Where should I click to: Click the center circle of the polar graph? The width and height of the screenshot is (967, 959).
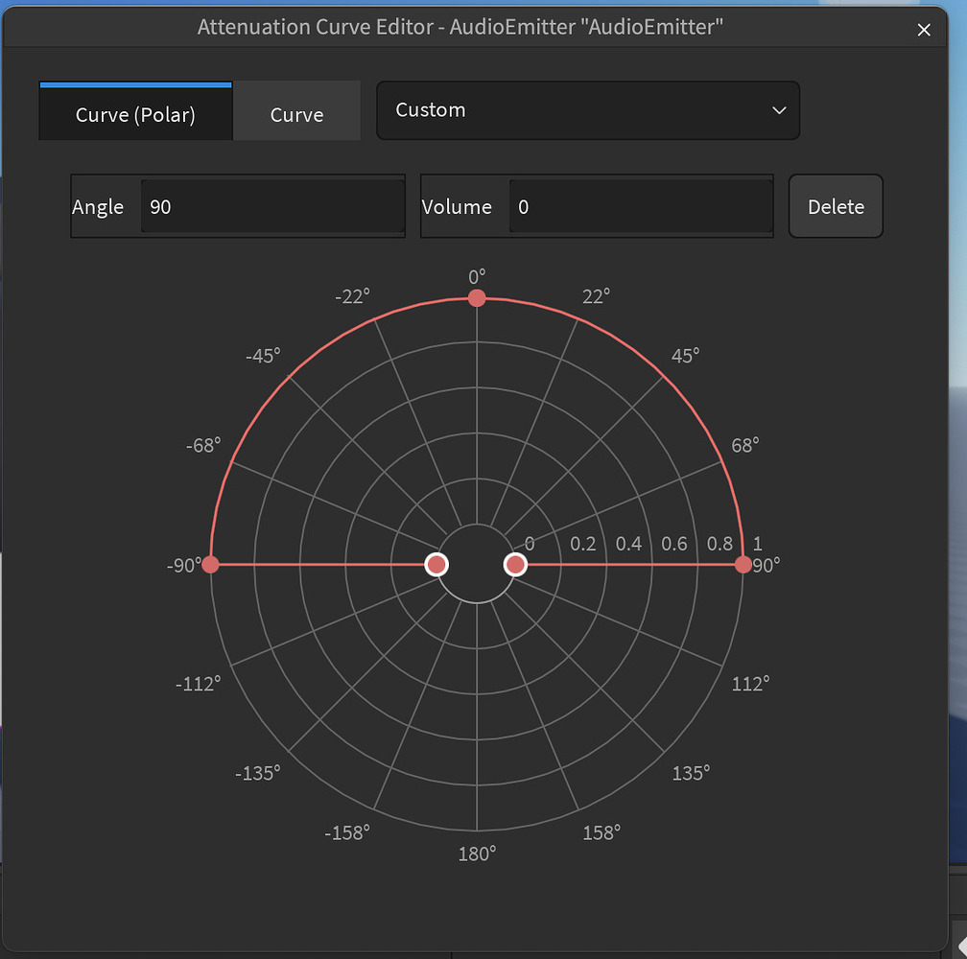coord(477,565)
